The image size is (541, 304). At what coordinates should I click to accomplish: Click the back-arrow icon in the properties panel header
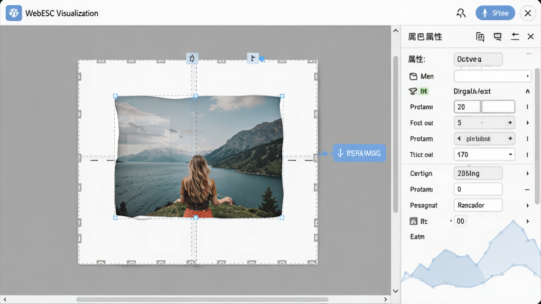515,36
